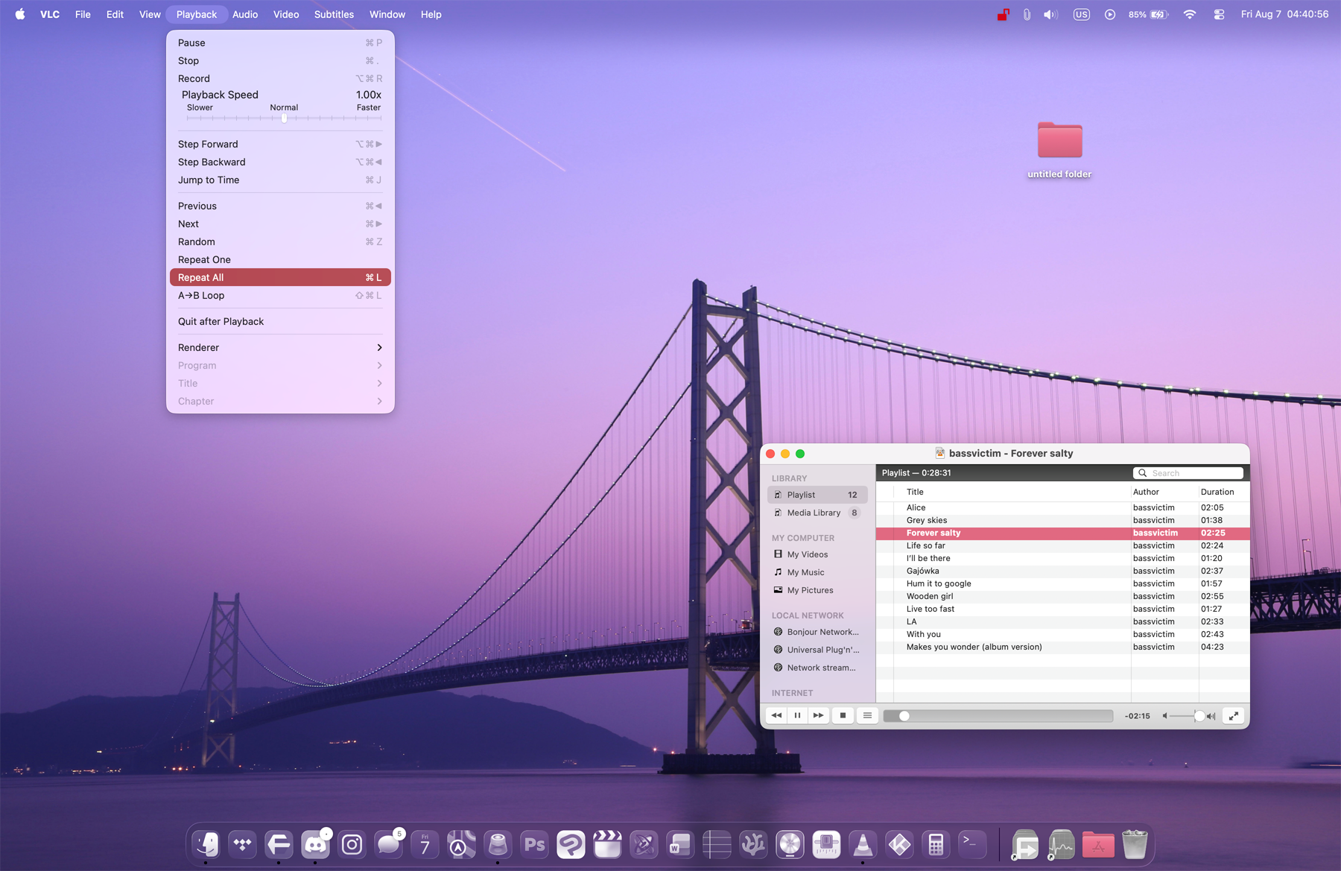Image resolution: width=1341 pixels, height=871 pixels.
Task: Select Playlist in the VLC Library sidebar
Action: (x=817, y=495)
